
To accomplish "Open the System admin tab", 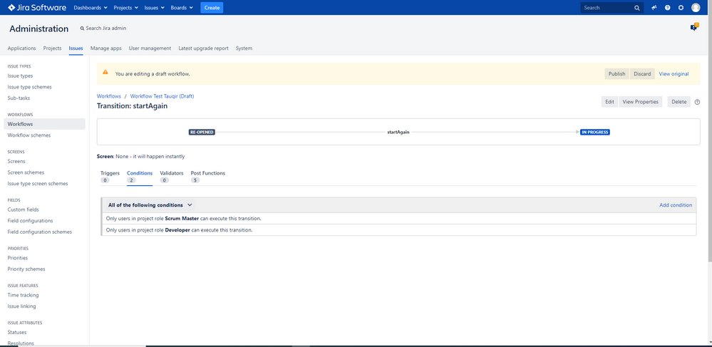I will click(x=244, y=48).
